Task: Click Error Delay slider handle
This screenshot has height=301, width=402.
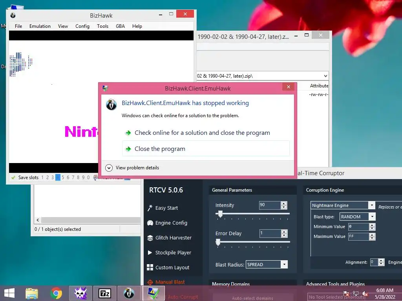Action: coord(218,242)
